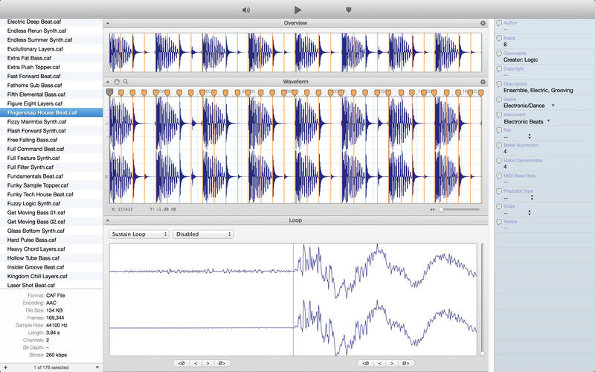Image resolution: width=595 pixels, height=372 pixels.
Task: Start playback with the play button
Action: (298, 10)
